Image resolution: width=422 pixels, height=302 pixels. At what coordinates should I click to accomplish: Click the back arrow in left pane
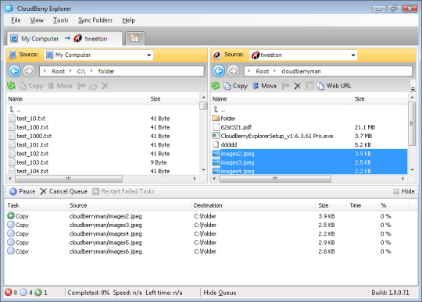(x=14, y=71)
